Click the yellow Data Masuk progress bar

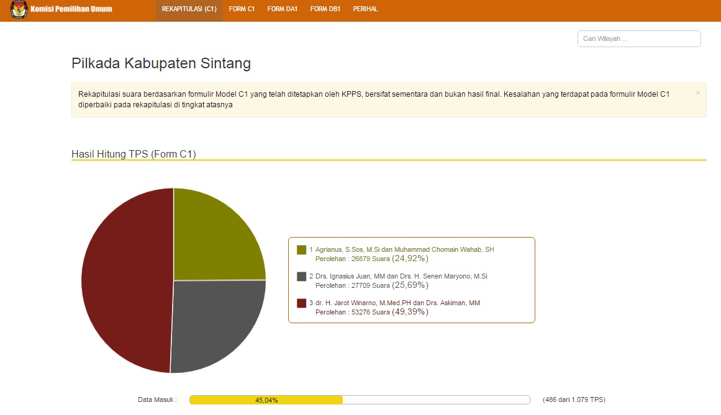click(x=266, y=400)
